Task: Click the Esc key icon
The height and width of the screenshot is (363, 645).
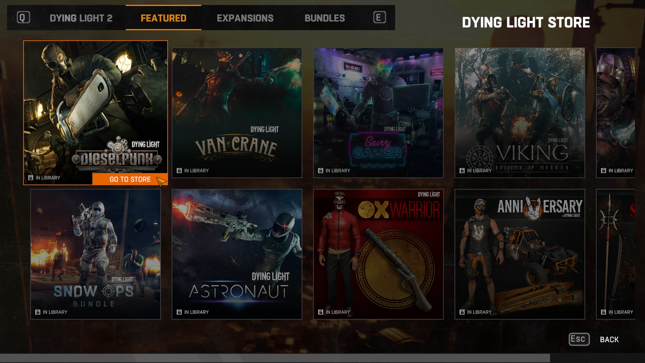Action: pos(579,339)
